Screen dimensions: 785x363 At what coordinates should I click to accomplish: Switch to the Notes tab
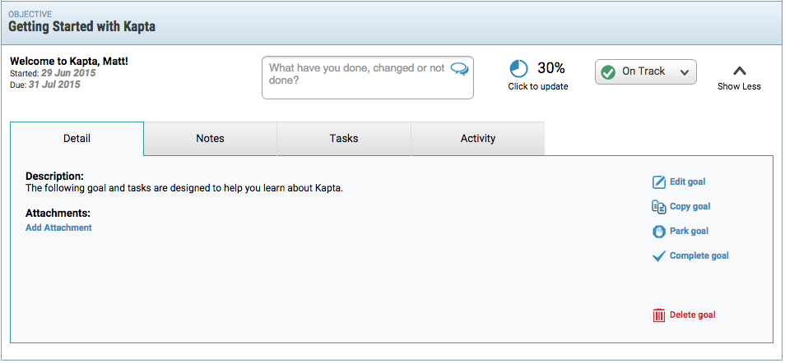pyautogui.click(x=211, y=139)
